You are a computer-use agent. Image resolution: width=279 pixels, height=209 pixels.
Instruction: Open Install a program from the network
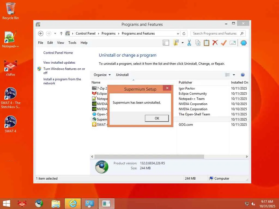(x=62, y=81)
